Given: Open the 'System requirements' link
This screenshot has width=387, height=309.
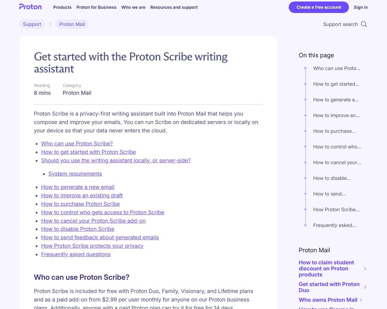Looking at the screenshot, I should pos(75,173).
